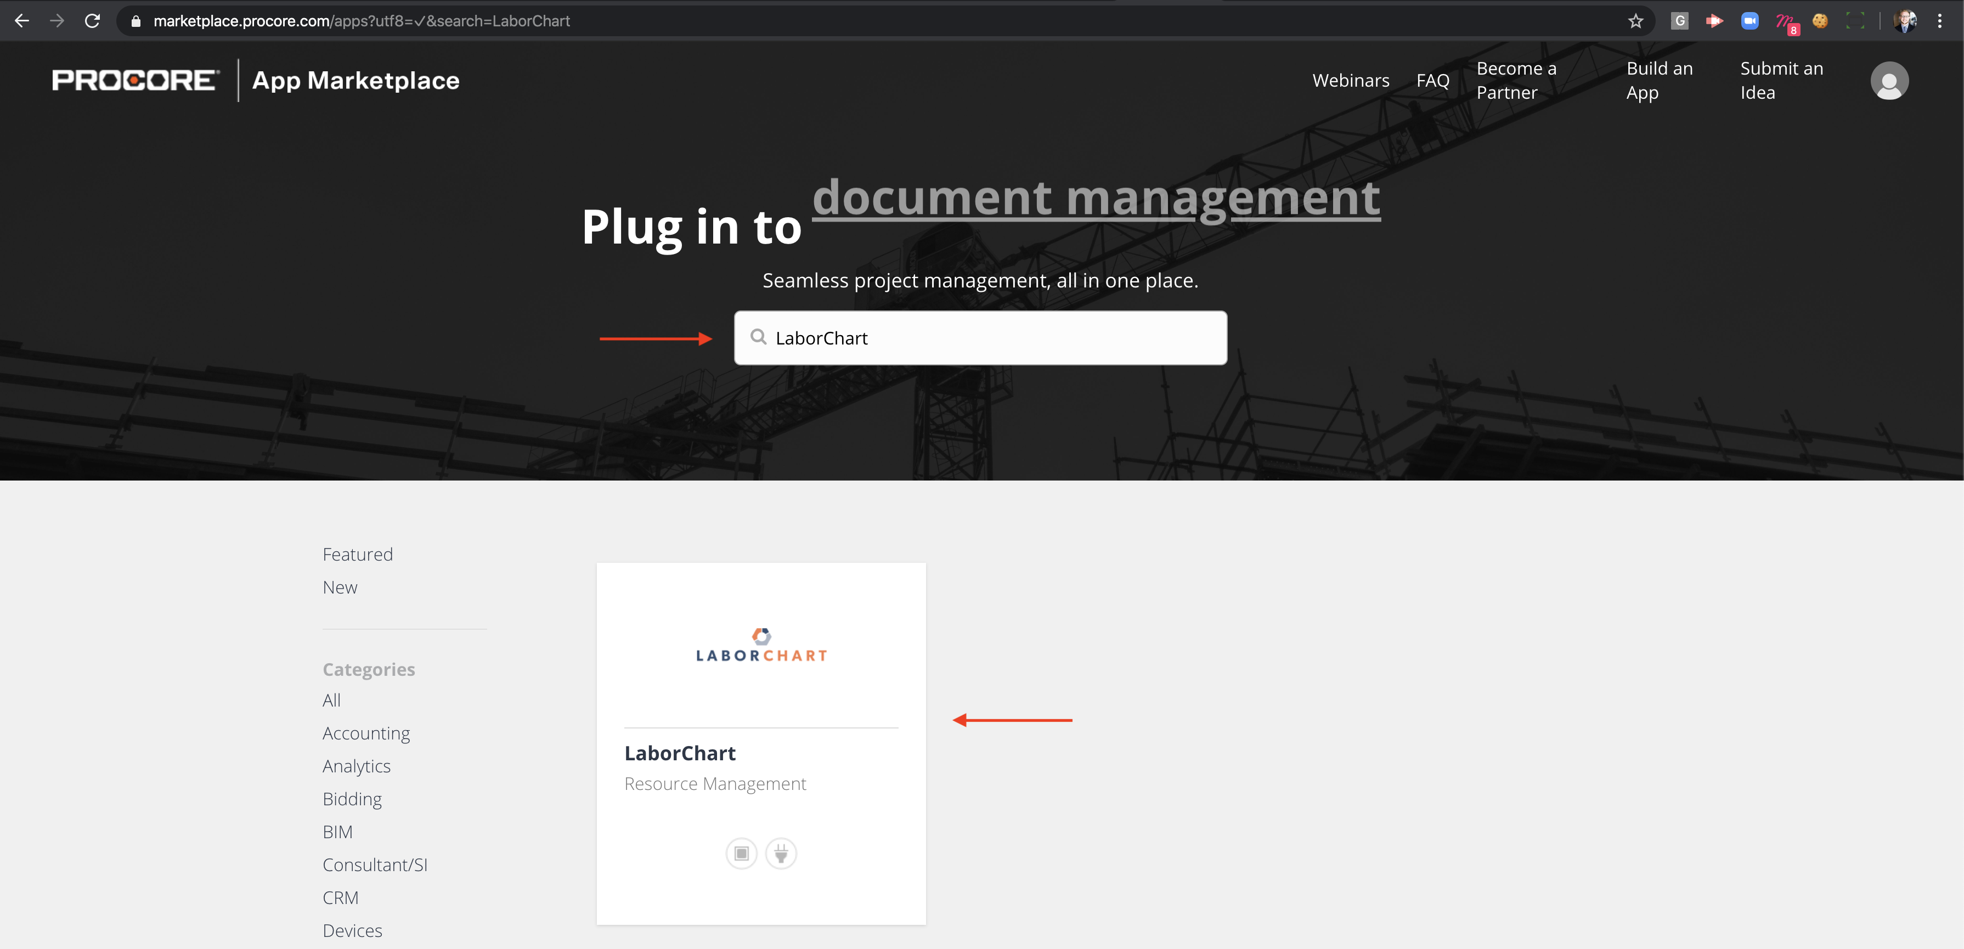
Task: Open the LaborChart app card logo
Action: [x=761, y=646]
